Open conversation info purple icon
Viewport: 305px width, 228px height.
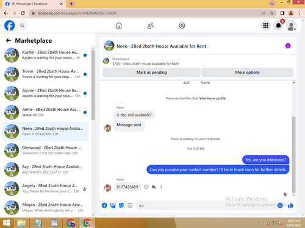[288, 46]
